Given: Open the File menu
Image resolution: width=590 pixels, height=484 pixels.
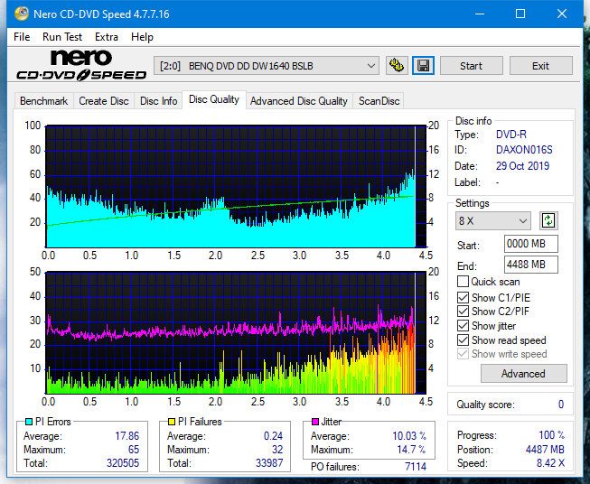Looking at the screenshot, I should click(x=22, y=37).
